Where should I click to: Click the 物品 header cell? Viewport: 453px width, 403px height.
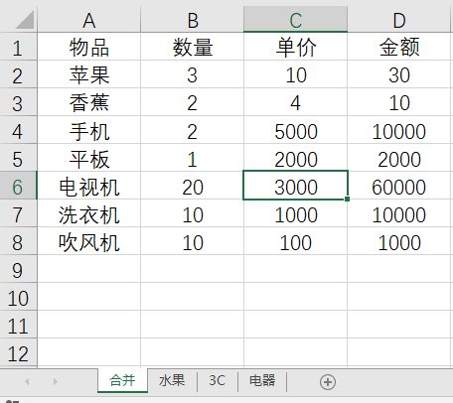click(x=89, y=47)
